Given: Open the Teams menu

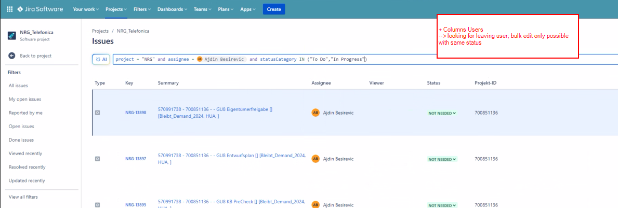Looking at the screenshot, I should click(x=203, y=9).
